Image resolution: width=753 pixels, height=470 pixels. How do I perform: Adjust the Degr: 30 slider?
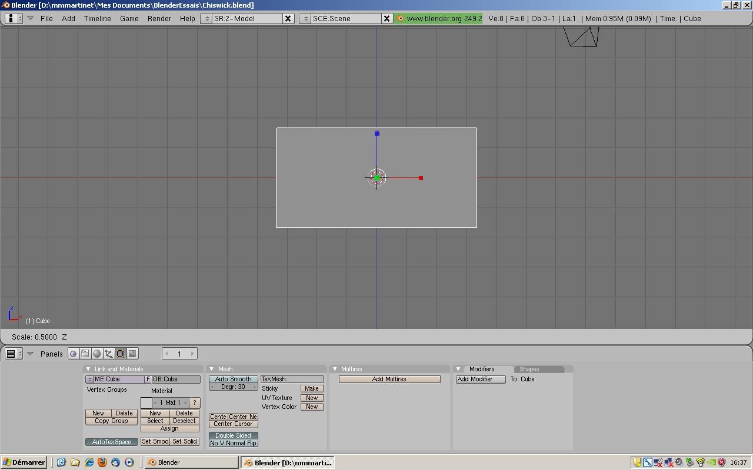[233, 387]
